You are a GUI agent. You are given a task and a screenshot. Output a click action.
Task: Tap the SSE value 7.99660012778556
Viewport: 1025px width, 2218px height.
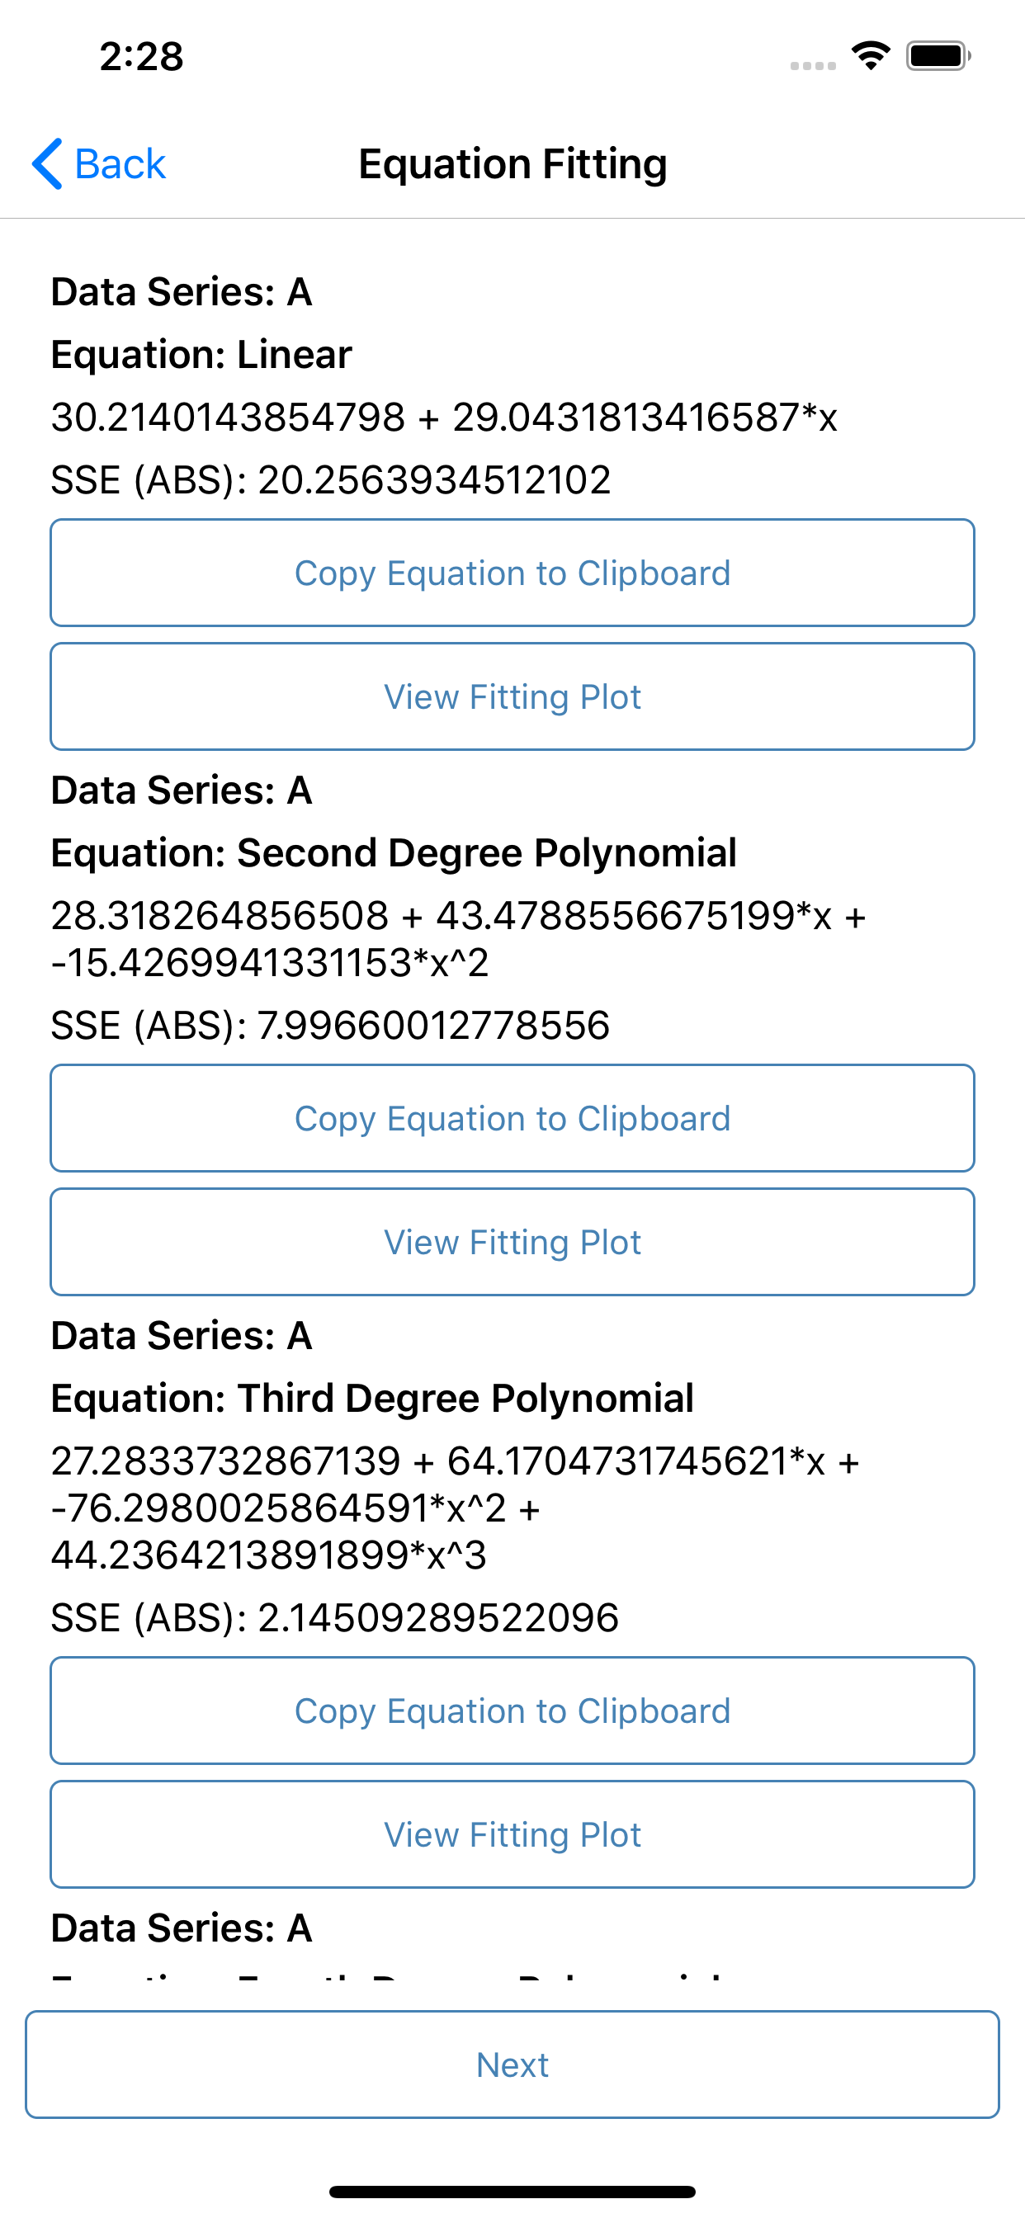tap(433, 1026)
